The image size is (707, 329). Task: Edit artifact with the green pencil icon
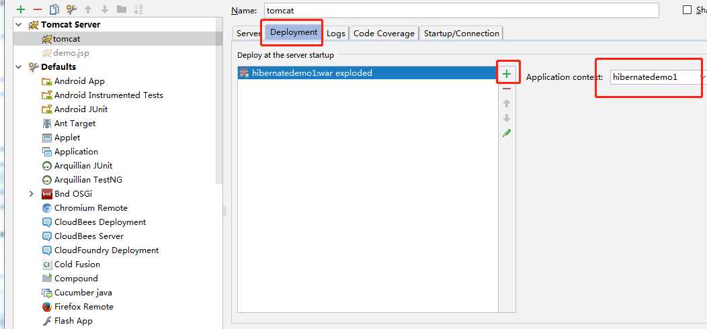[507, 133]
